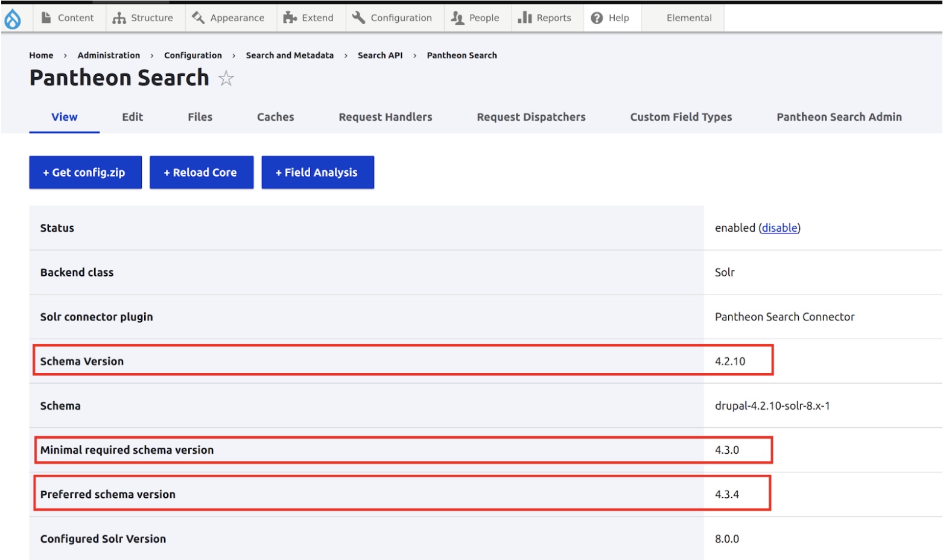Click the Pantheon Search Connector value
Image resolution: width=946 pixels, height=560 pixels.
tap(784, 317)
